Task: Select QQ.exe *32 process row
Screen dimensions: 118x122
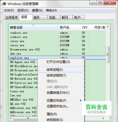Action: coord(23,104)
